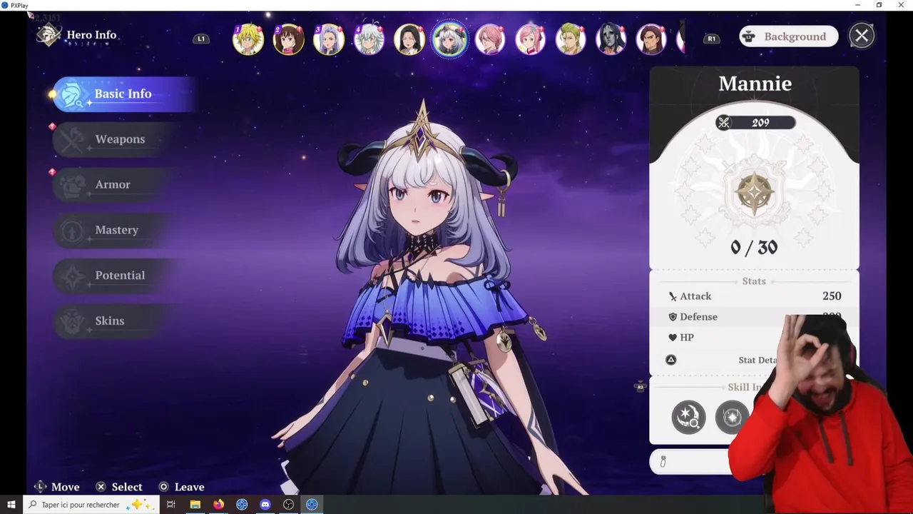The image size is (913, 514).
Task: Select the lavender-haired hero portrait numbered 3
Action: tap(329, 39)
